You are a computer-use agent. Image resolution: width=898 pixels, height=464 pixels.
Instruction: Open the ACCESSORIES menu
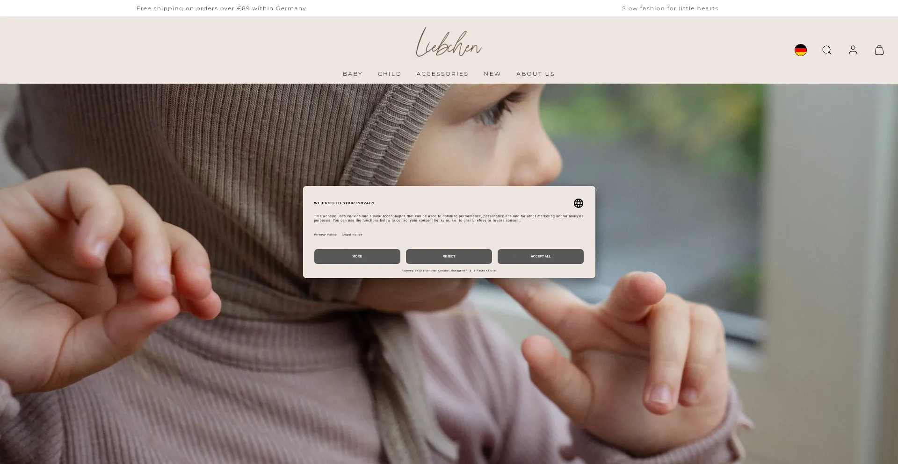(442, 74)
